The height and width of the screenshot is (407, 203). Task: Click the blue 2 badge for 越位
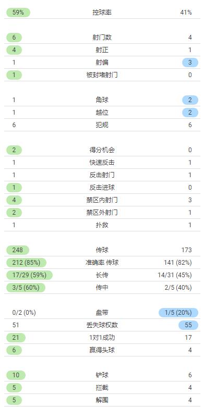pos(190,113)
